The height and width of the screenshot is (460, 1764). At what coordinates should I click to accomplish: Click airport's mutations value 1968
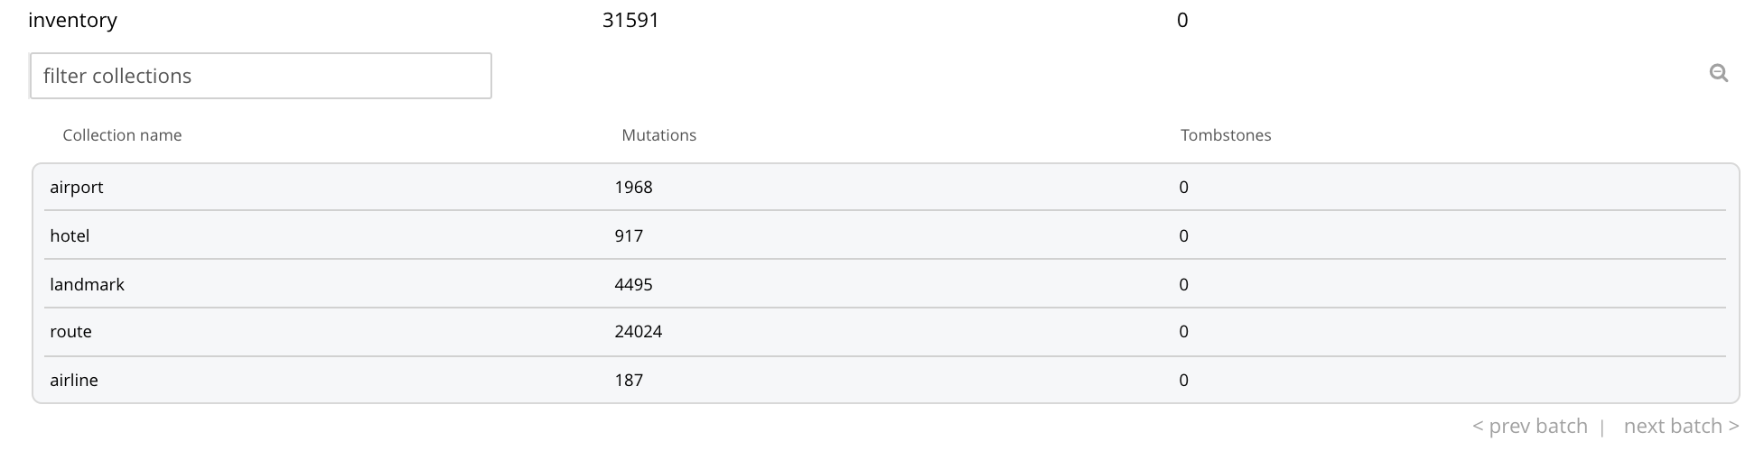[x=633, y=188]
